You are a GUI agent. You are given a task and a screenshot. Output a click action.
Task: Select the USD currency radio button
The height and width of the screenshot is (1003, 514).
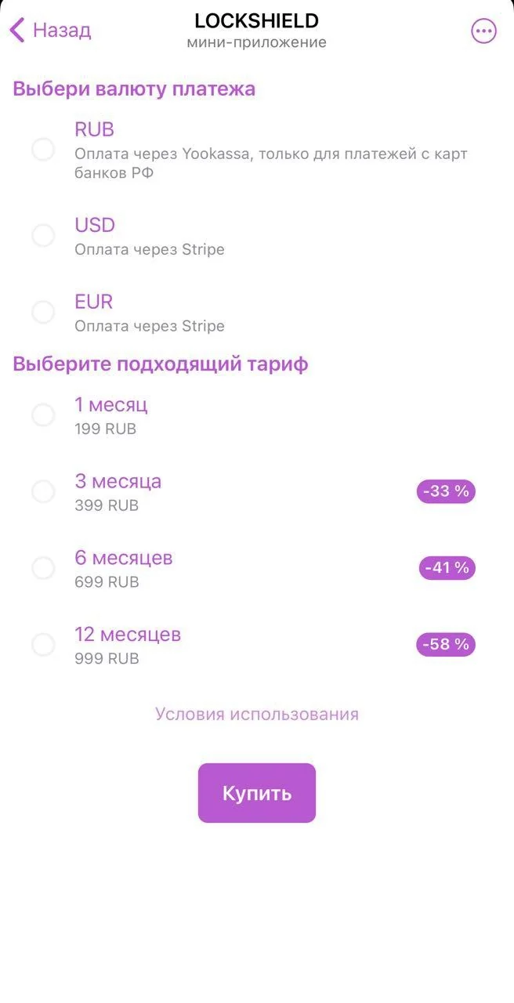point(43,235)
